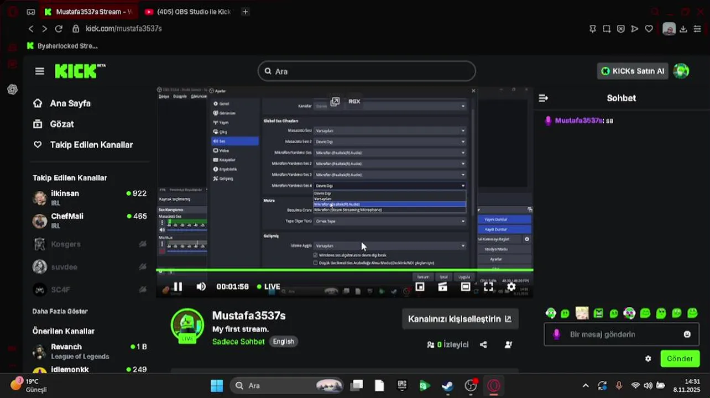This screenshot has height=398, width=710.
Task: Expand Mikrofon/Yardımcı Ses 4 dropdown
Action: click(390, 186)
